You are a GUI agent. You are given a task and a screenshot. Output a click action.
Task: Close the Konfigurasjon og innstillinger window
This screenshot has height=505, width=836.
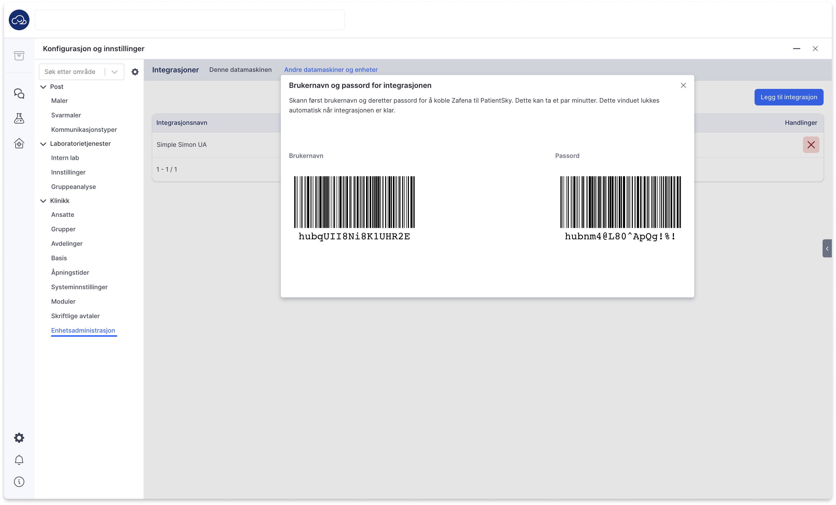(815, 49)
